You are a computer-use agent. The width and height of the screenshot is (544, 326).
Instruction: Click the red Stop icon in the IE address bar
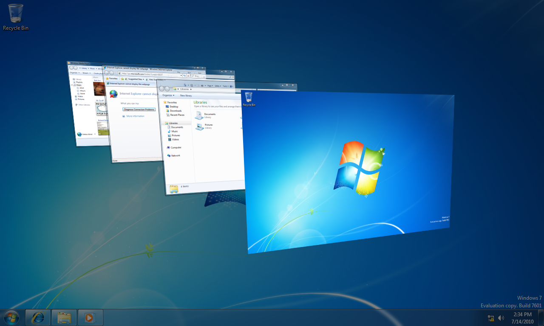[x=188, y=75]
